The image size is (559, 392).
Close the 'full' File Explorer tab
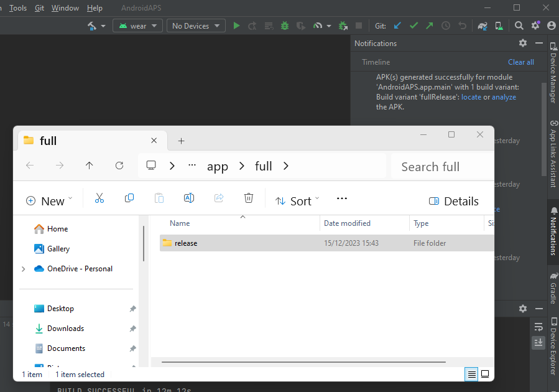click(154, 141)
